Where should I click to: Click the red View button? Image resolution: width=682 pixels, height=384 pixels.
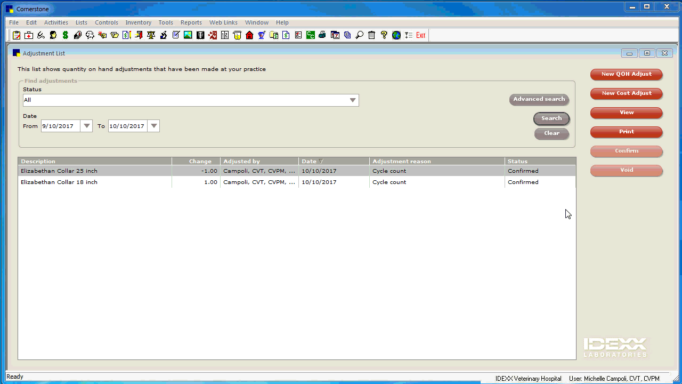[x=627, y=113]
